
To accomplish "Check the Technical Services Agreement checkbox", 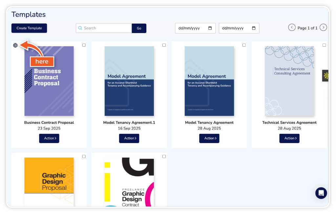I will [x=324, y=45].
